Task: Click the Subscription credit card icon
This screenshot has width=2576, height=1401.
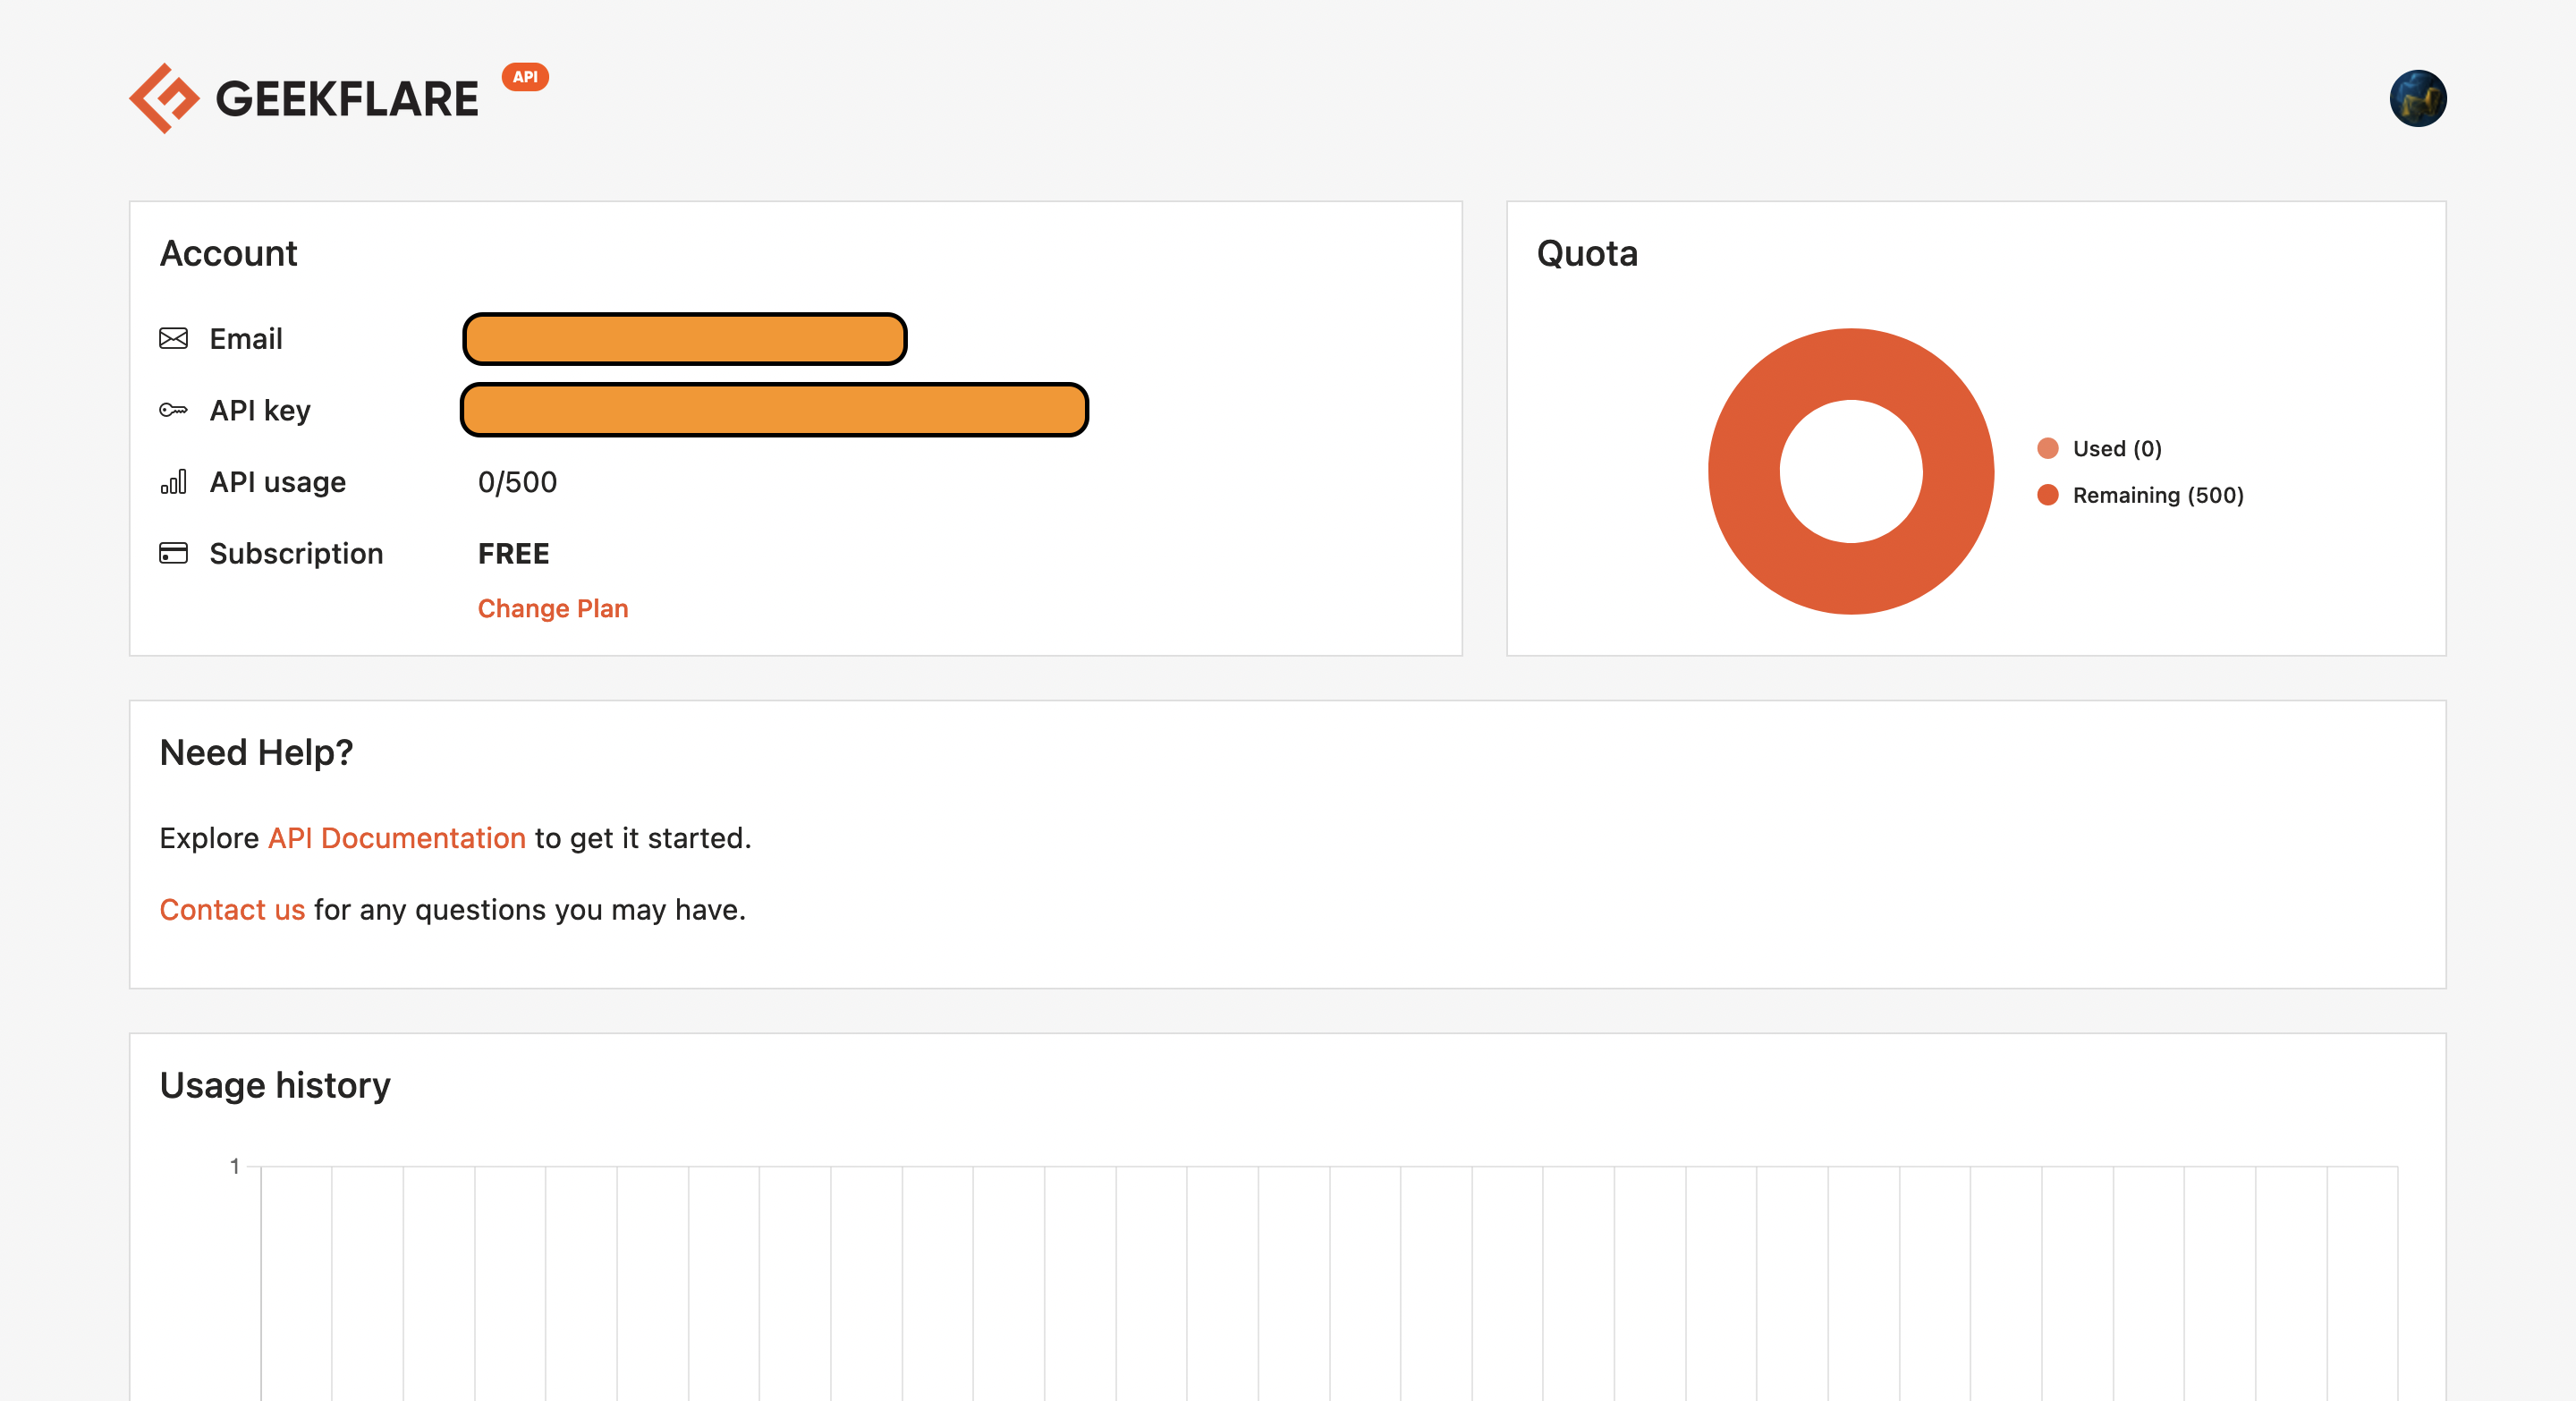Action: click(x=173, y=553)
